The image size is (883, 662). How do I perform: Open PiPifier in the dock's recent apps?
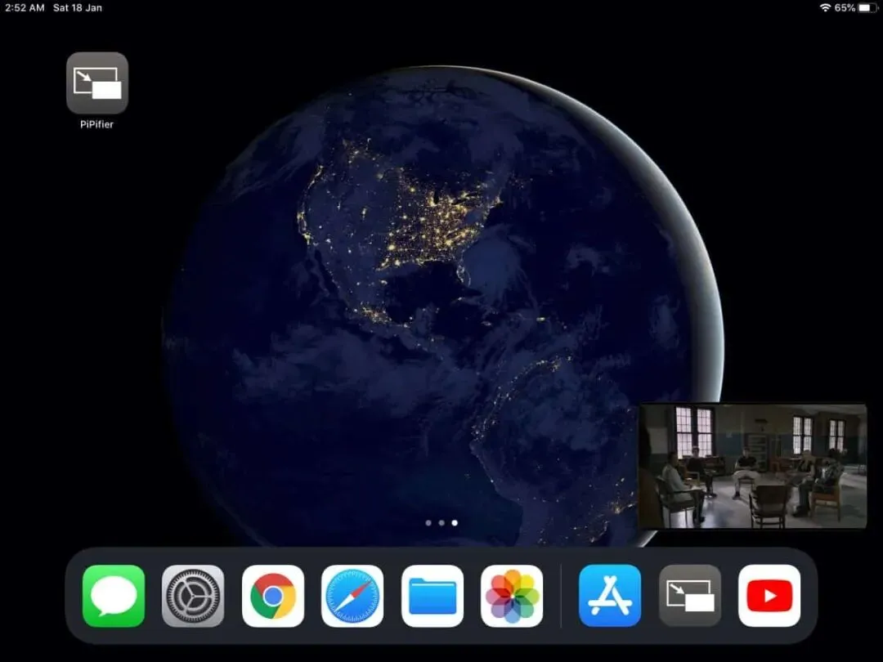[690, 596]
